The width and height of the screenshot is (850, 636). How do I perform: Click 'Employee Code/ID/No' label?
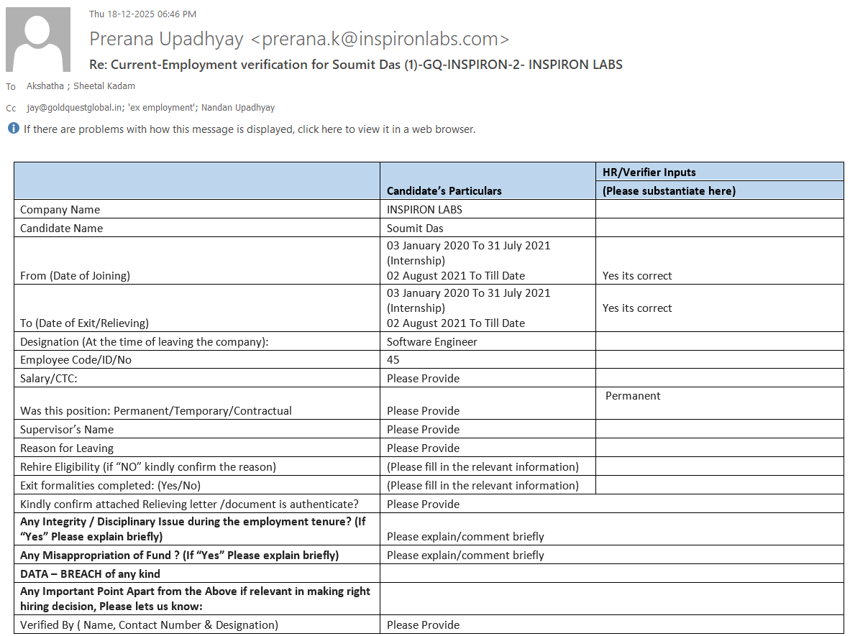[76, 360]
